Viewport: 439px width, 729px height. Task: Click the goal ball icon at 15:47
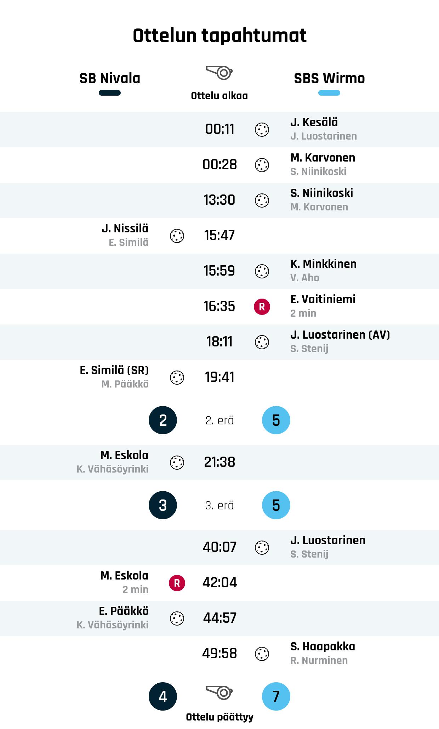click(x=177, y=236)
